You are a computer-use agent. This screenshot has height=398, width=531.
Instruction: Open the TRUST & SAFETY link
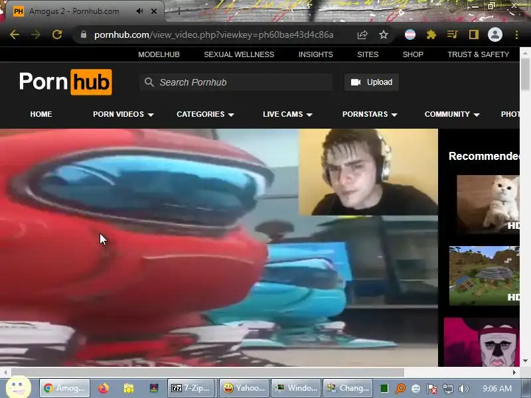coord(478,54)
